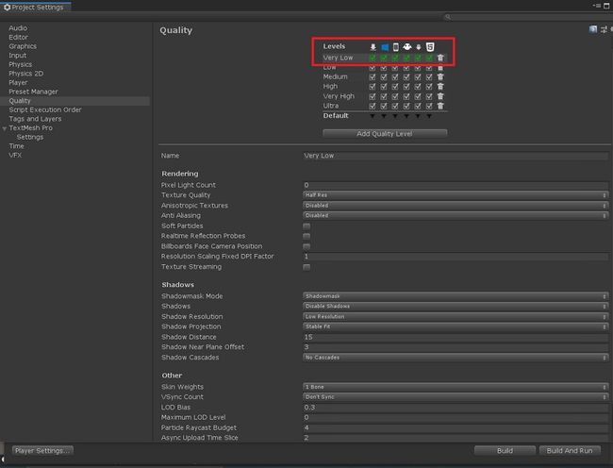Open the Anisotropic Textures dropdown
The image size is (613, 468).
coord(456,206)
